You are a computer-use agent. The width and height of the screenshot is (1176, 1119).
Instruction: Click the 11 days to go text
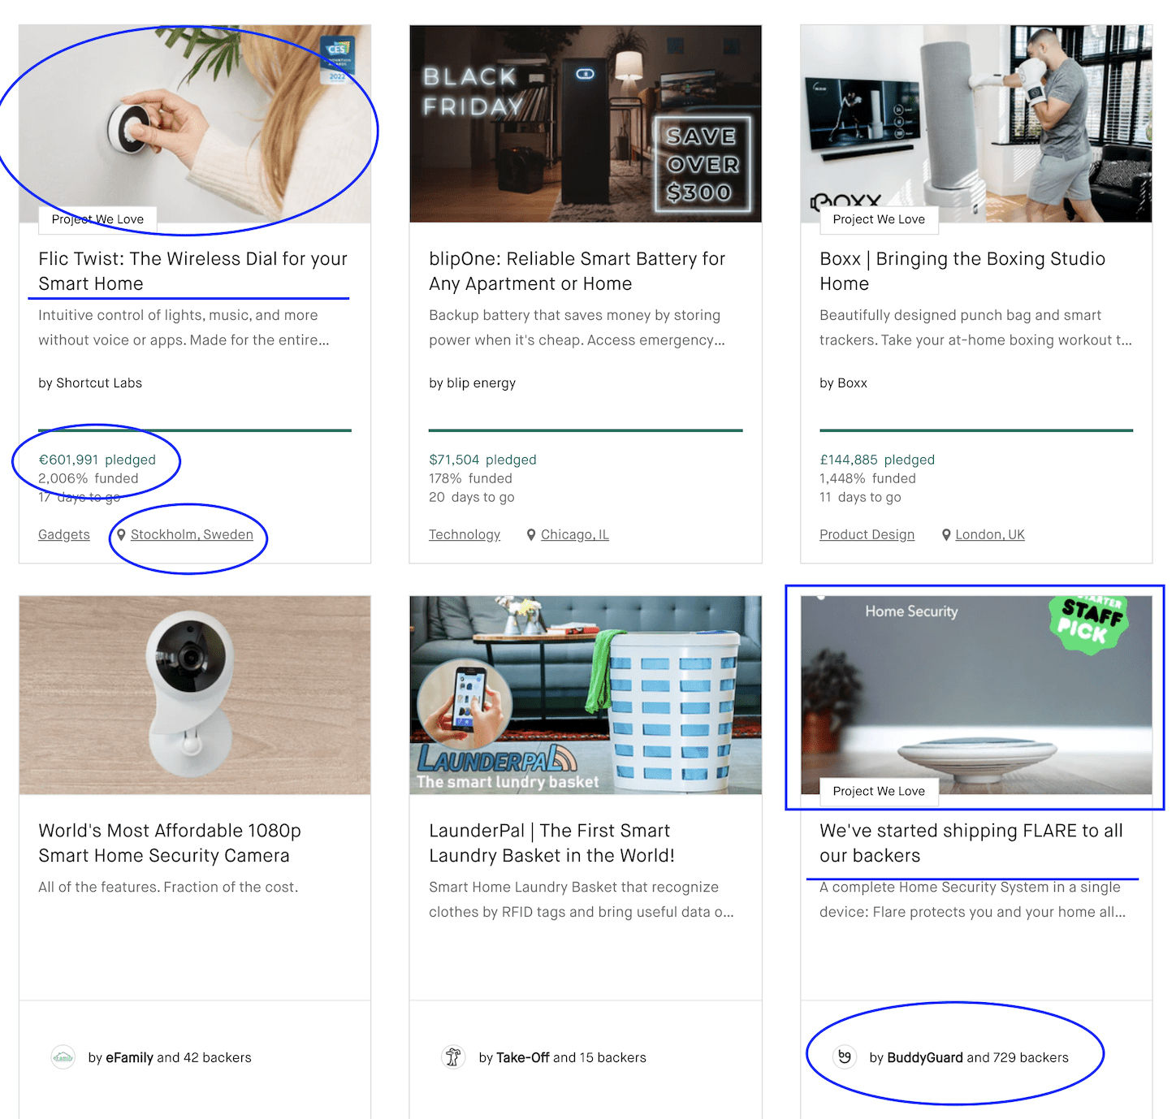pos(860,497)
